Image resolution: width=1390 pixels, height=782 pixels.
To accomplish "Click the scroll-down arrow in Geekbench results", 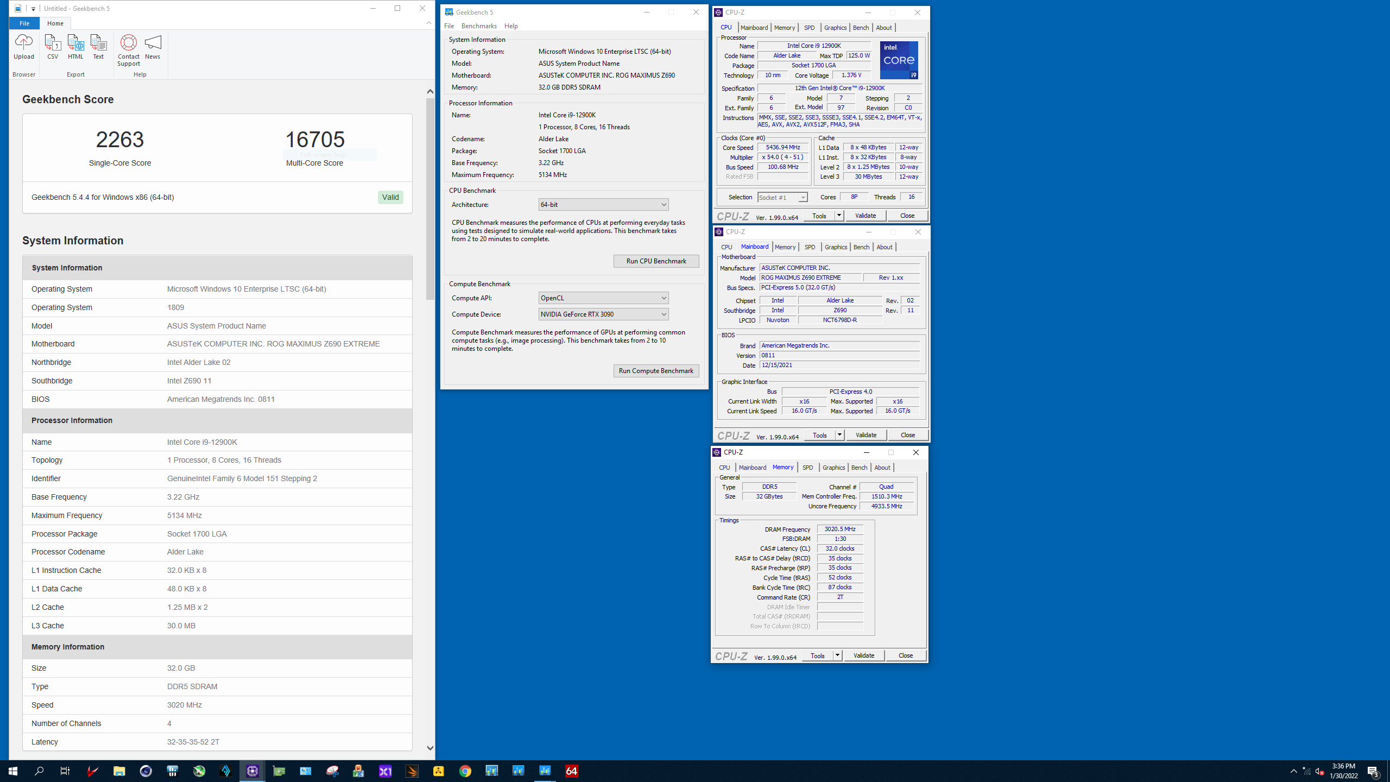I will coord(430,748).
